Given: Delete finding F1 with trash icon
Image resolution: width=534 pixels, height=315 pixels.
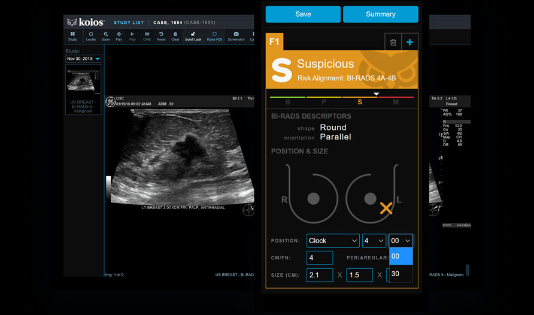Looking at the screenshot, I should point(393,43).
